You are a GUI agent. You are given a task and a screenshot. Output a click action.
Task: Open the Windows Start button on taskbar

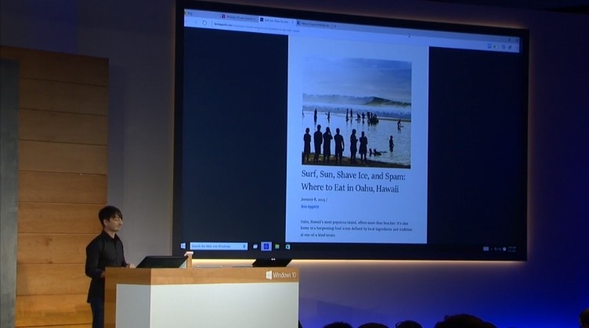pyautogui.click(x=183, y=246)
